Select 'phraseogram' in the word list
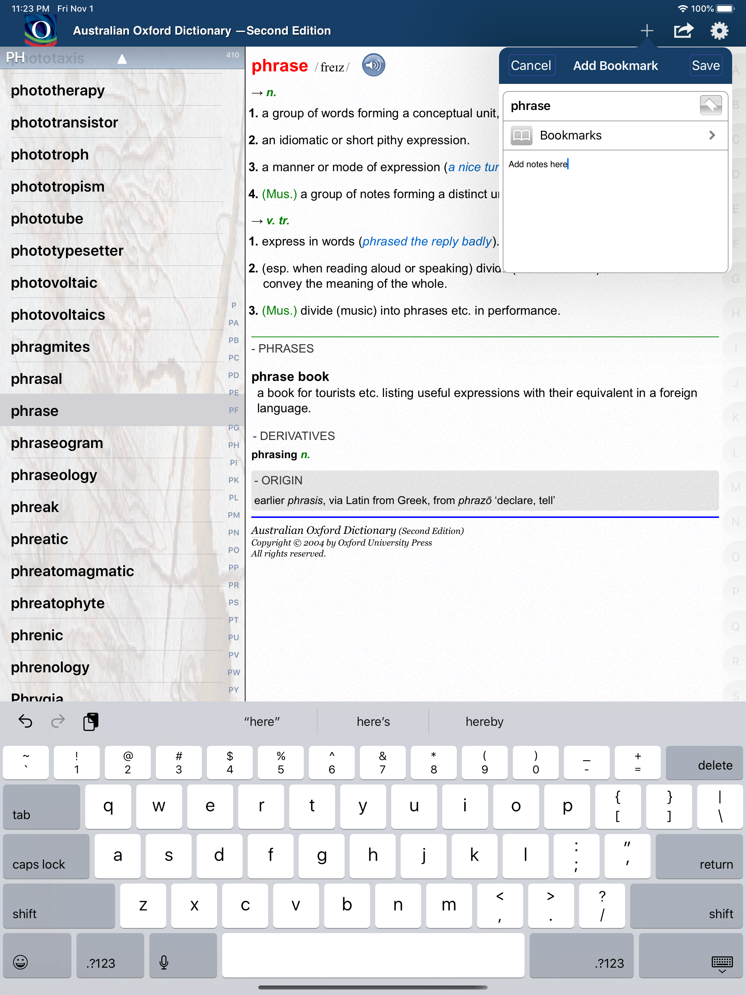 pos(117,443)
